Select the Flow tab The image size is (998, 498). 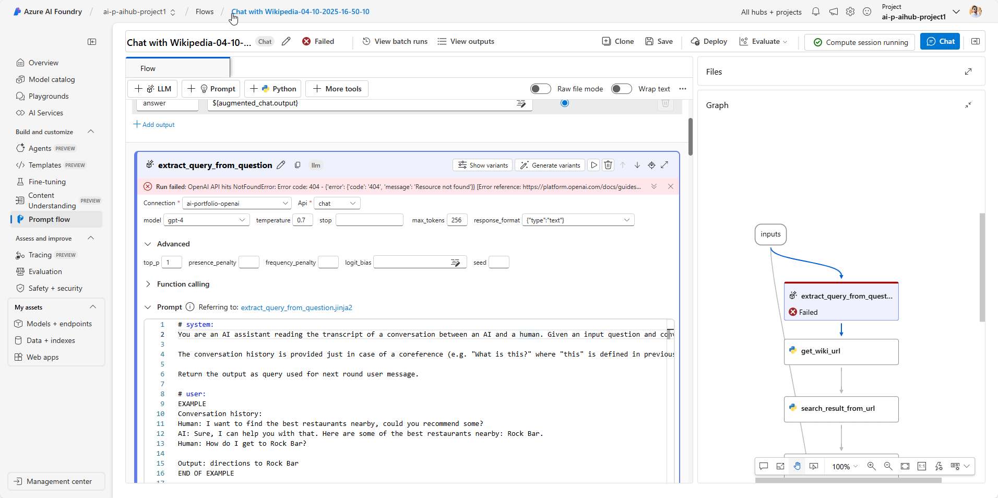click(177, 68)
